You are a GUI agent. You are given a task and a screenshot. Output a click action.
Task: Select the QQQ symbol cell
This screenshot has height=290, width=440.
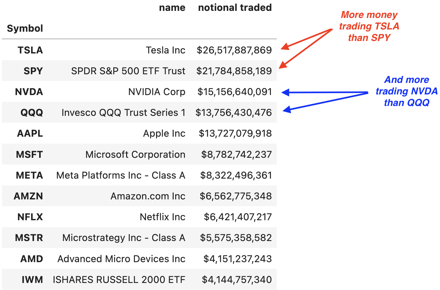(31, 113)
